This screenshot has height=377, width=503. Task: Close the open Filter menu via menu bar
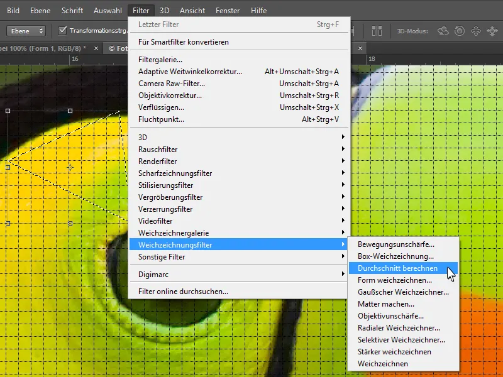[141, 11]
